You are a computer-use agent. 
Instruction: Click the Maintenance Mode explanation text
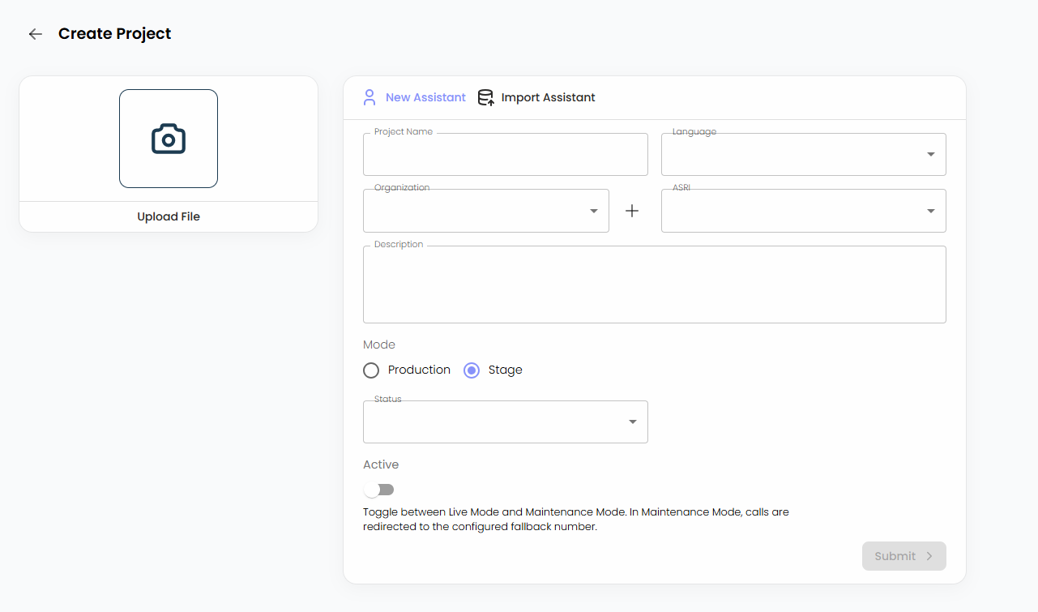576,519
